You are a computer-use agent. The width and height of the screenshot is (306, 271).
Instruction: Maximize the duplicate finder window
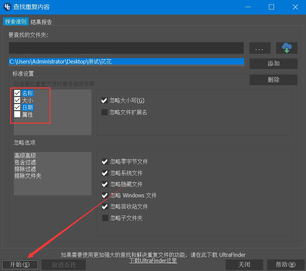coord(271,7)
